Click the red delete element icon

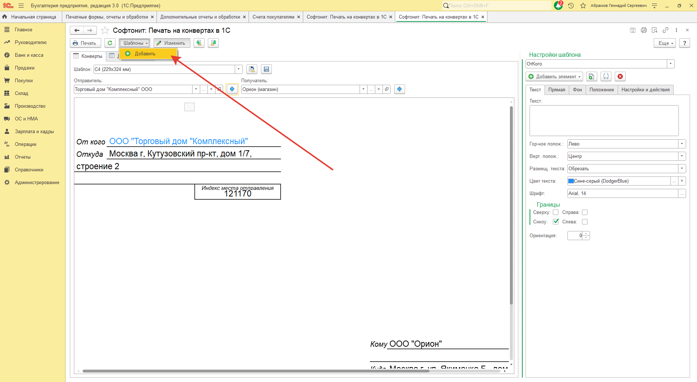(x=620, y=76)
